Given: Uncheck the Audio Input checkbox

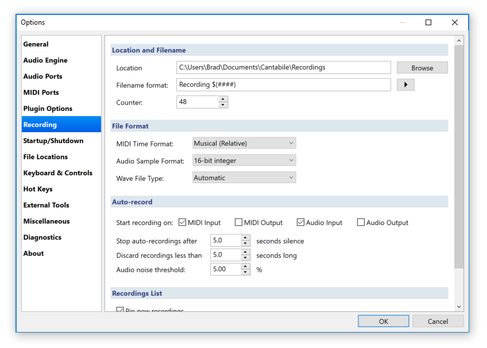Looking at the screenshot, I should 300,222.
